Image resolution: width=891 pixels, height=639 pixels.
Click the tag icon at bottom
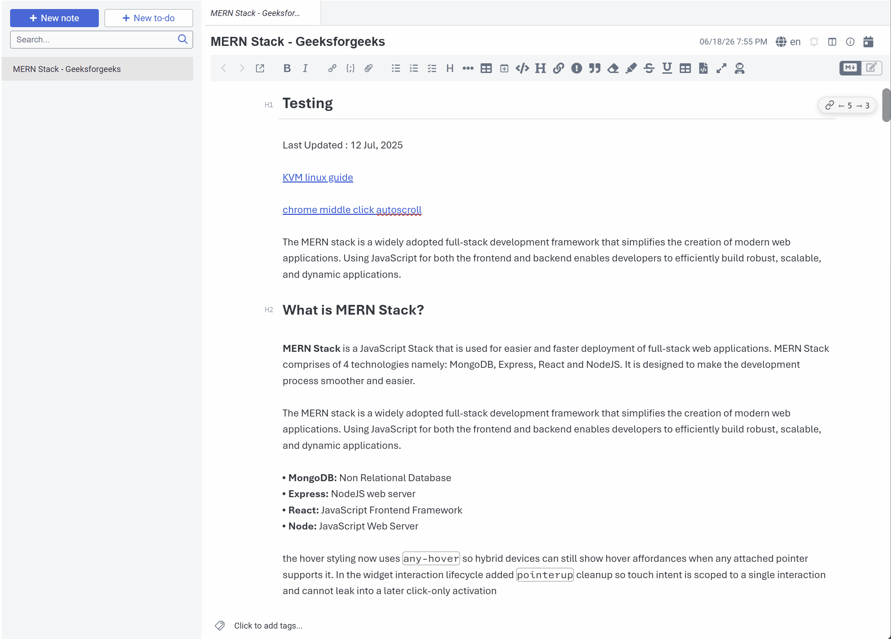point(220,625)
